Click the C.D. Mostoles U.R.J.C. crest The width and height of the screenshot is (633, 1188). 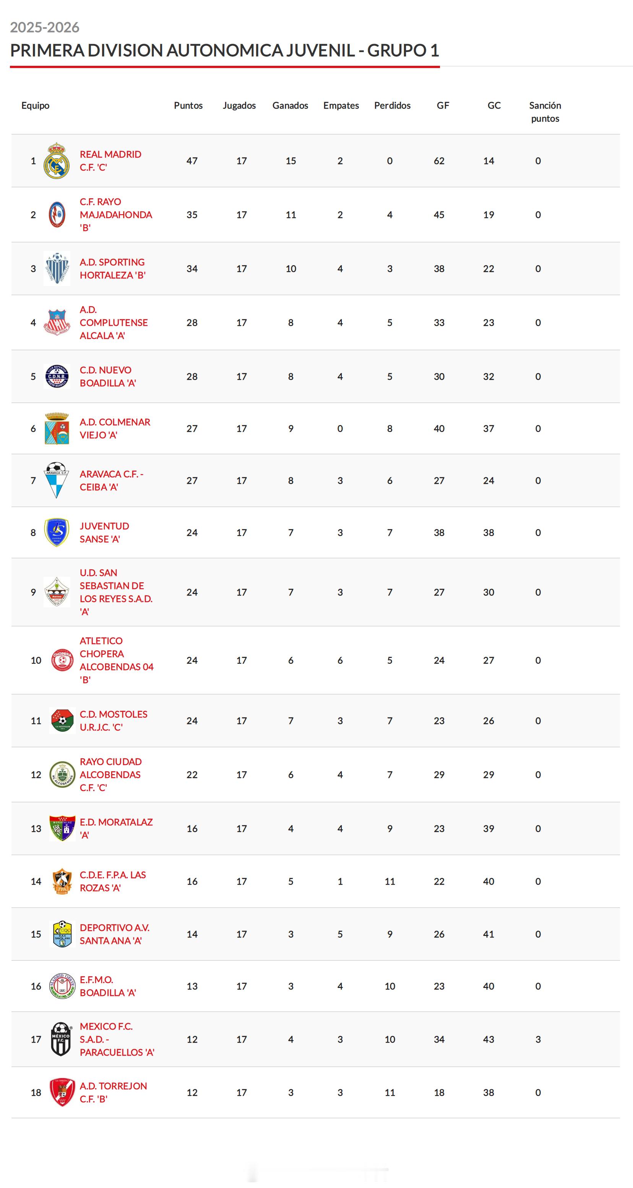[x=62, y=721]
